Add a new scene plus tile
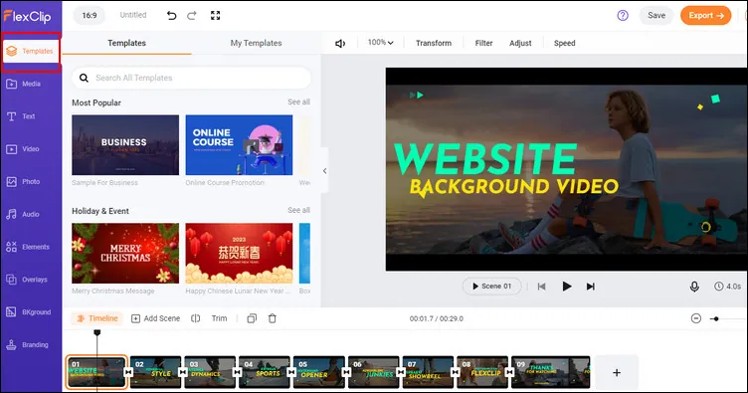 click(617, 372)
